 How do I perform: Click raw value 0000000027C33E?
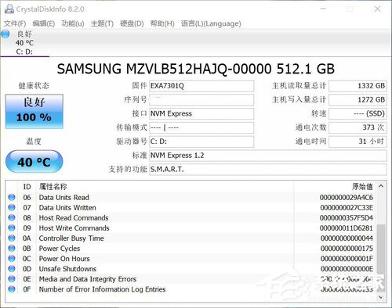(347, 208)
